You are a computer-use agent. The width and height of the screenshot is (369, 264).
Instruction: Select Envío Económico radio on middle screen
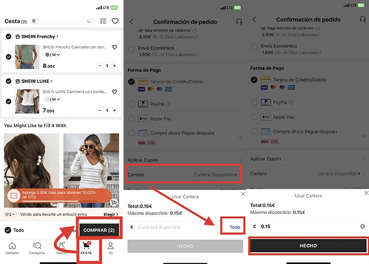coord(131,49)
